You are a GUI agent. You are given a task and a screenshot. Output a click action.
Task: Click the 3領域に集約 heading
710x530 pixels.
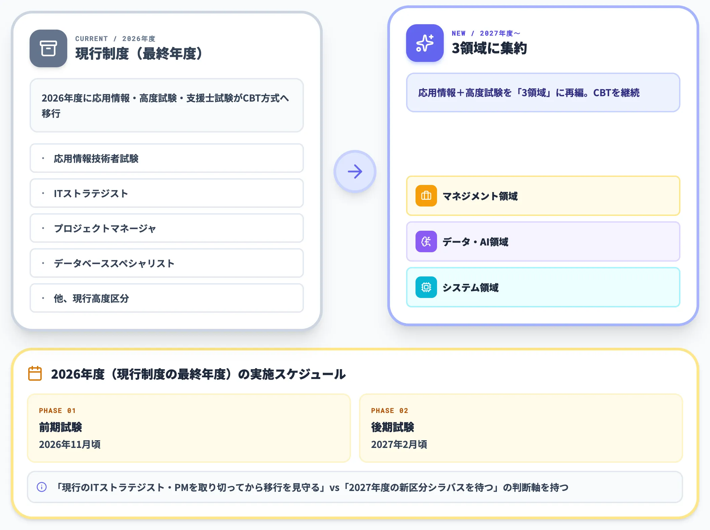489,48
